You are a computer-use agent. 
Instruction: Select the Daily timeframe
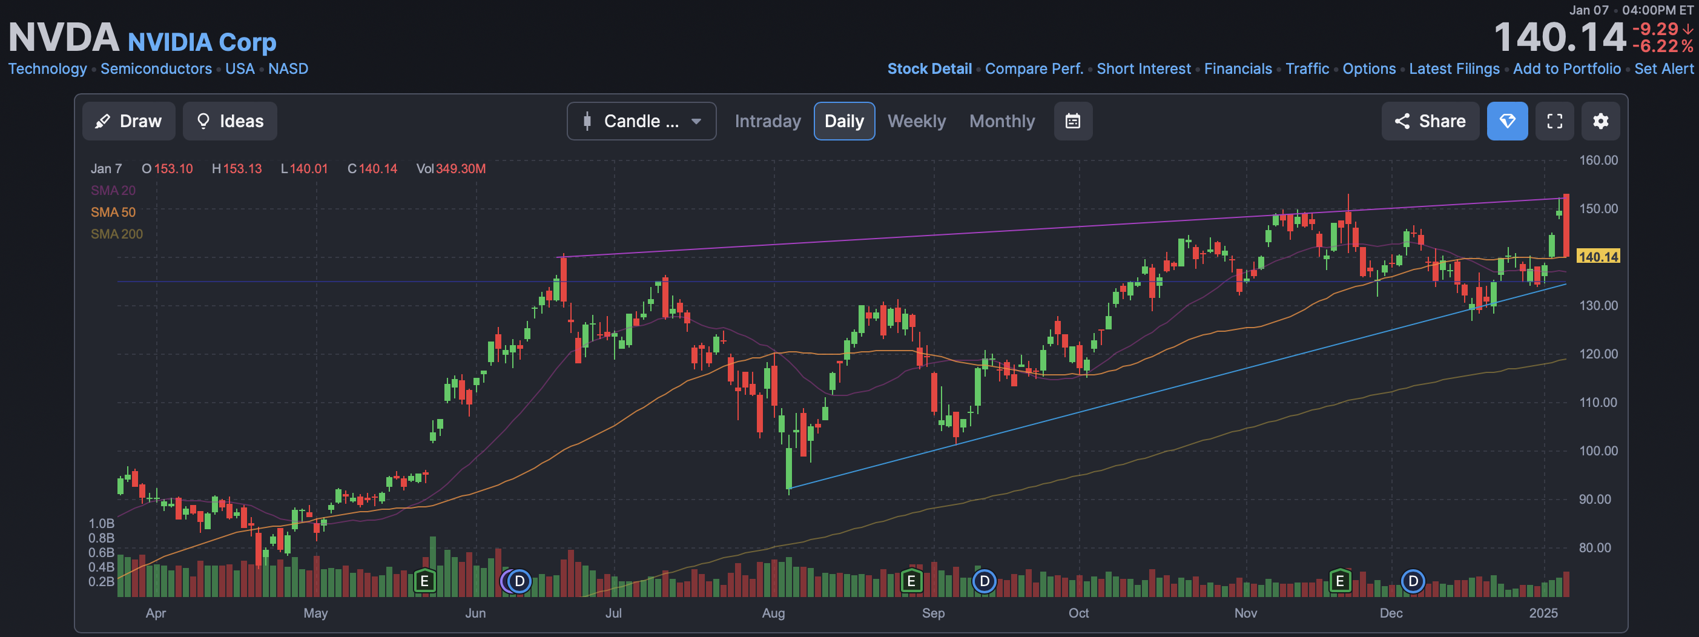844,121
